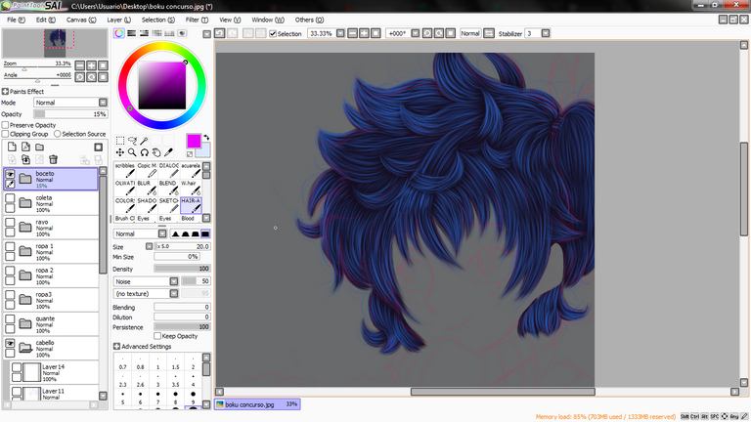Open the layer blending Mode dropdown

(x=70, y=103)
